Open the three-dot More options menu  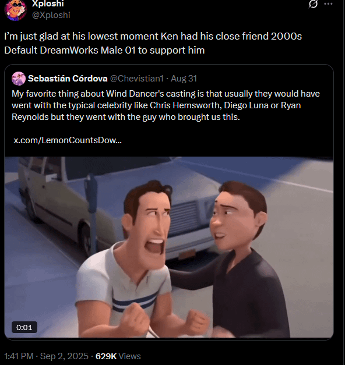click(328, 3)
